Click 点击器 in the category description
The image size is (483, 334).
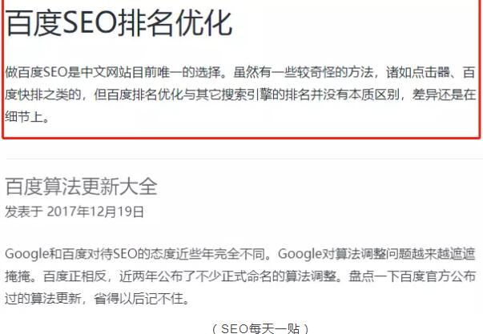click(x=430, y=73)
